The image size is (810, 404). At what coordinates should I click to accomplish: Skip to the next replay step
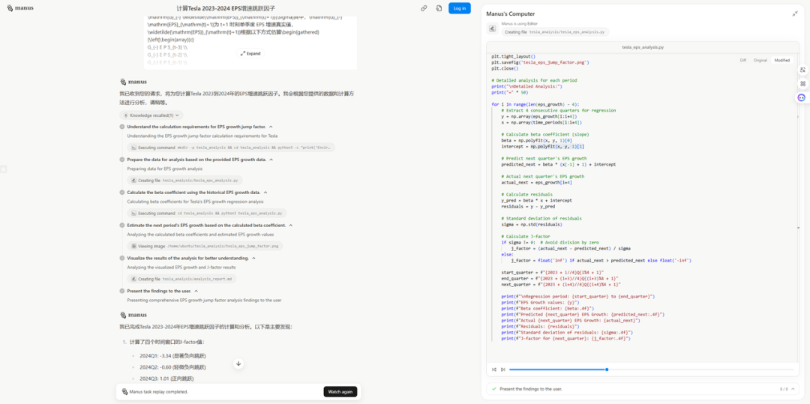coord(502,370)
